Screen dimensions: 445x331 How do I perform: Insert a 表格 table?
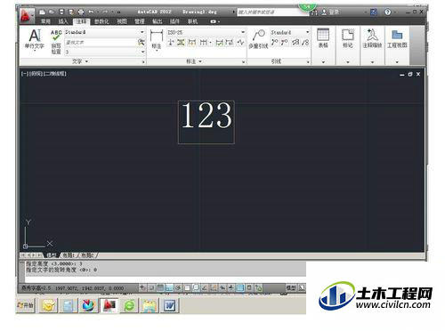[x=323, y=38]
